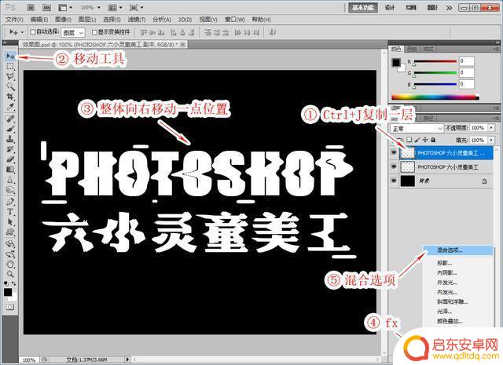The height and width of the screenshot is (365, 503).
Task: Select the Healing Brush tool
Action: 10,119
